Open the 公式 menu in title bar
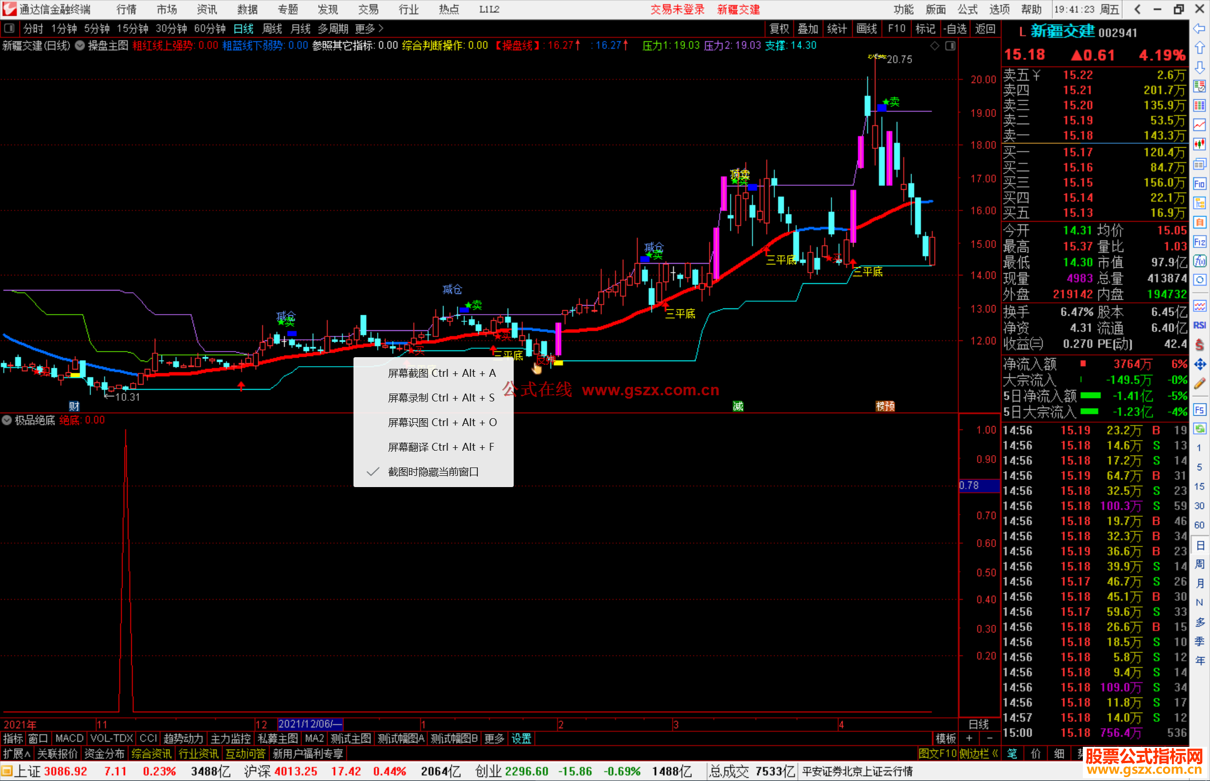Image resolution: width=1210 pixels, height=781 pixels. 967,10
